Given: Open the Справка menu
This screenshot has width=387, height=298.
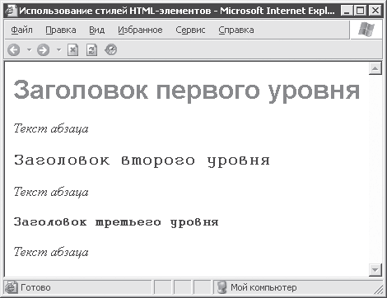Looking at the screenshot, I should pos(236,30).
